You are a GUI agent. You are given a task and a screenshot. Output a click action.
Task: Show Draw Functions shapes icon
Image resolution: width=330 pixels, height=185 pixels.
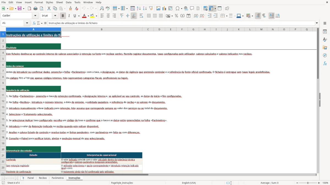point(227,8)
